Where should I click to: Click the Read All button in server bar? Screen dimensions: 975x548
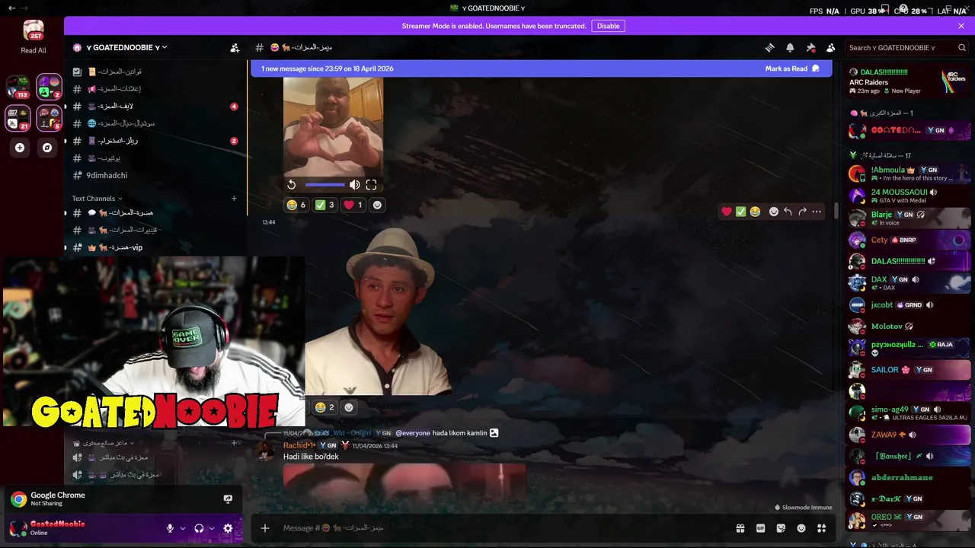34,37
